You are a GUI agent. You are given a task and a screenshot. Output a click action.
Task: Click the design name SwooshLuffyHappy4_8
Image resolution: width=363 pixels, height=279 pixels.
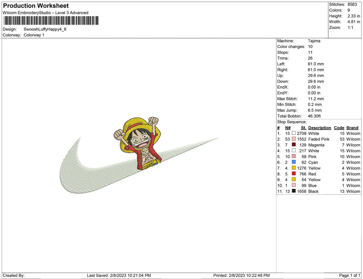[x=44, y=29]
